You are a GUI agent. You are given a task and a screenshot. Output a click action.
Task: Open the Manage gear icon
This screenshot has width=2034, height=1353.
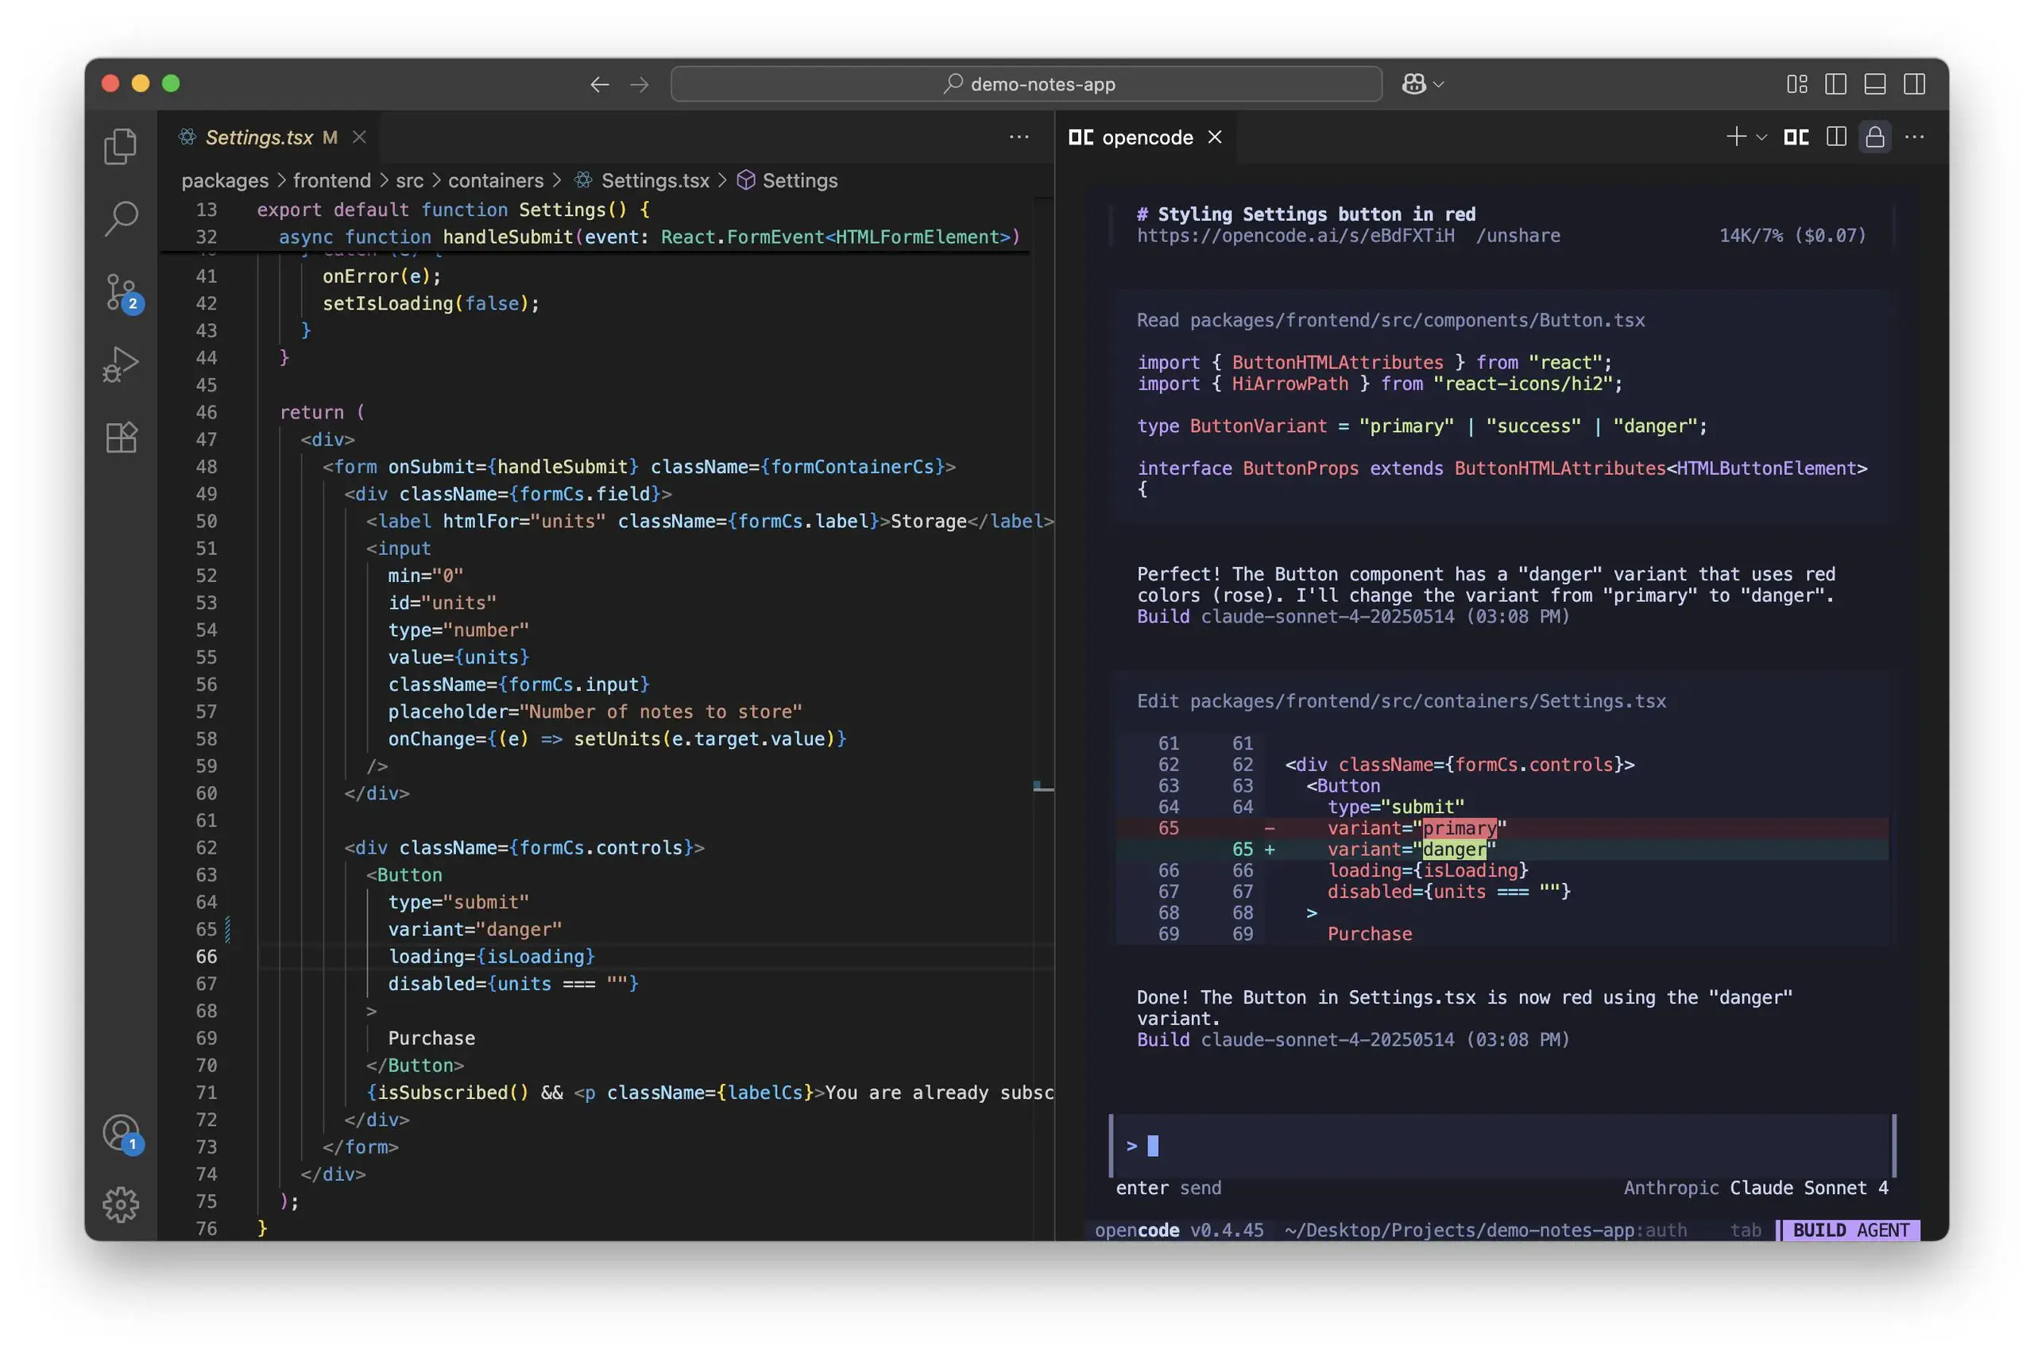120,1204
